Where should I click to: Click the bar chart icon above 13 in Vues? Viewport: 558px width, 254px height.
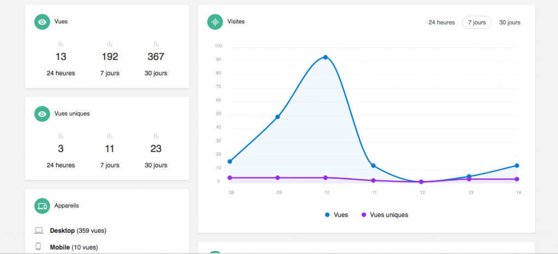[x=61, y=44]
